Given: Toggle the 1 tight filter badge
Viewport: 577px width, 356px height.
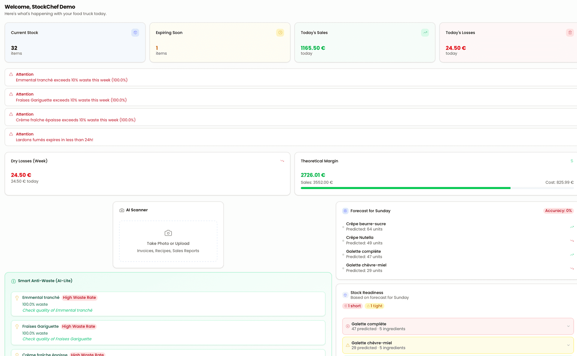Looking at the screenshot, I should point(374,306).
